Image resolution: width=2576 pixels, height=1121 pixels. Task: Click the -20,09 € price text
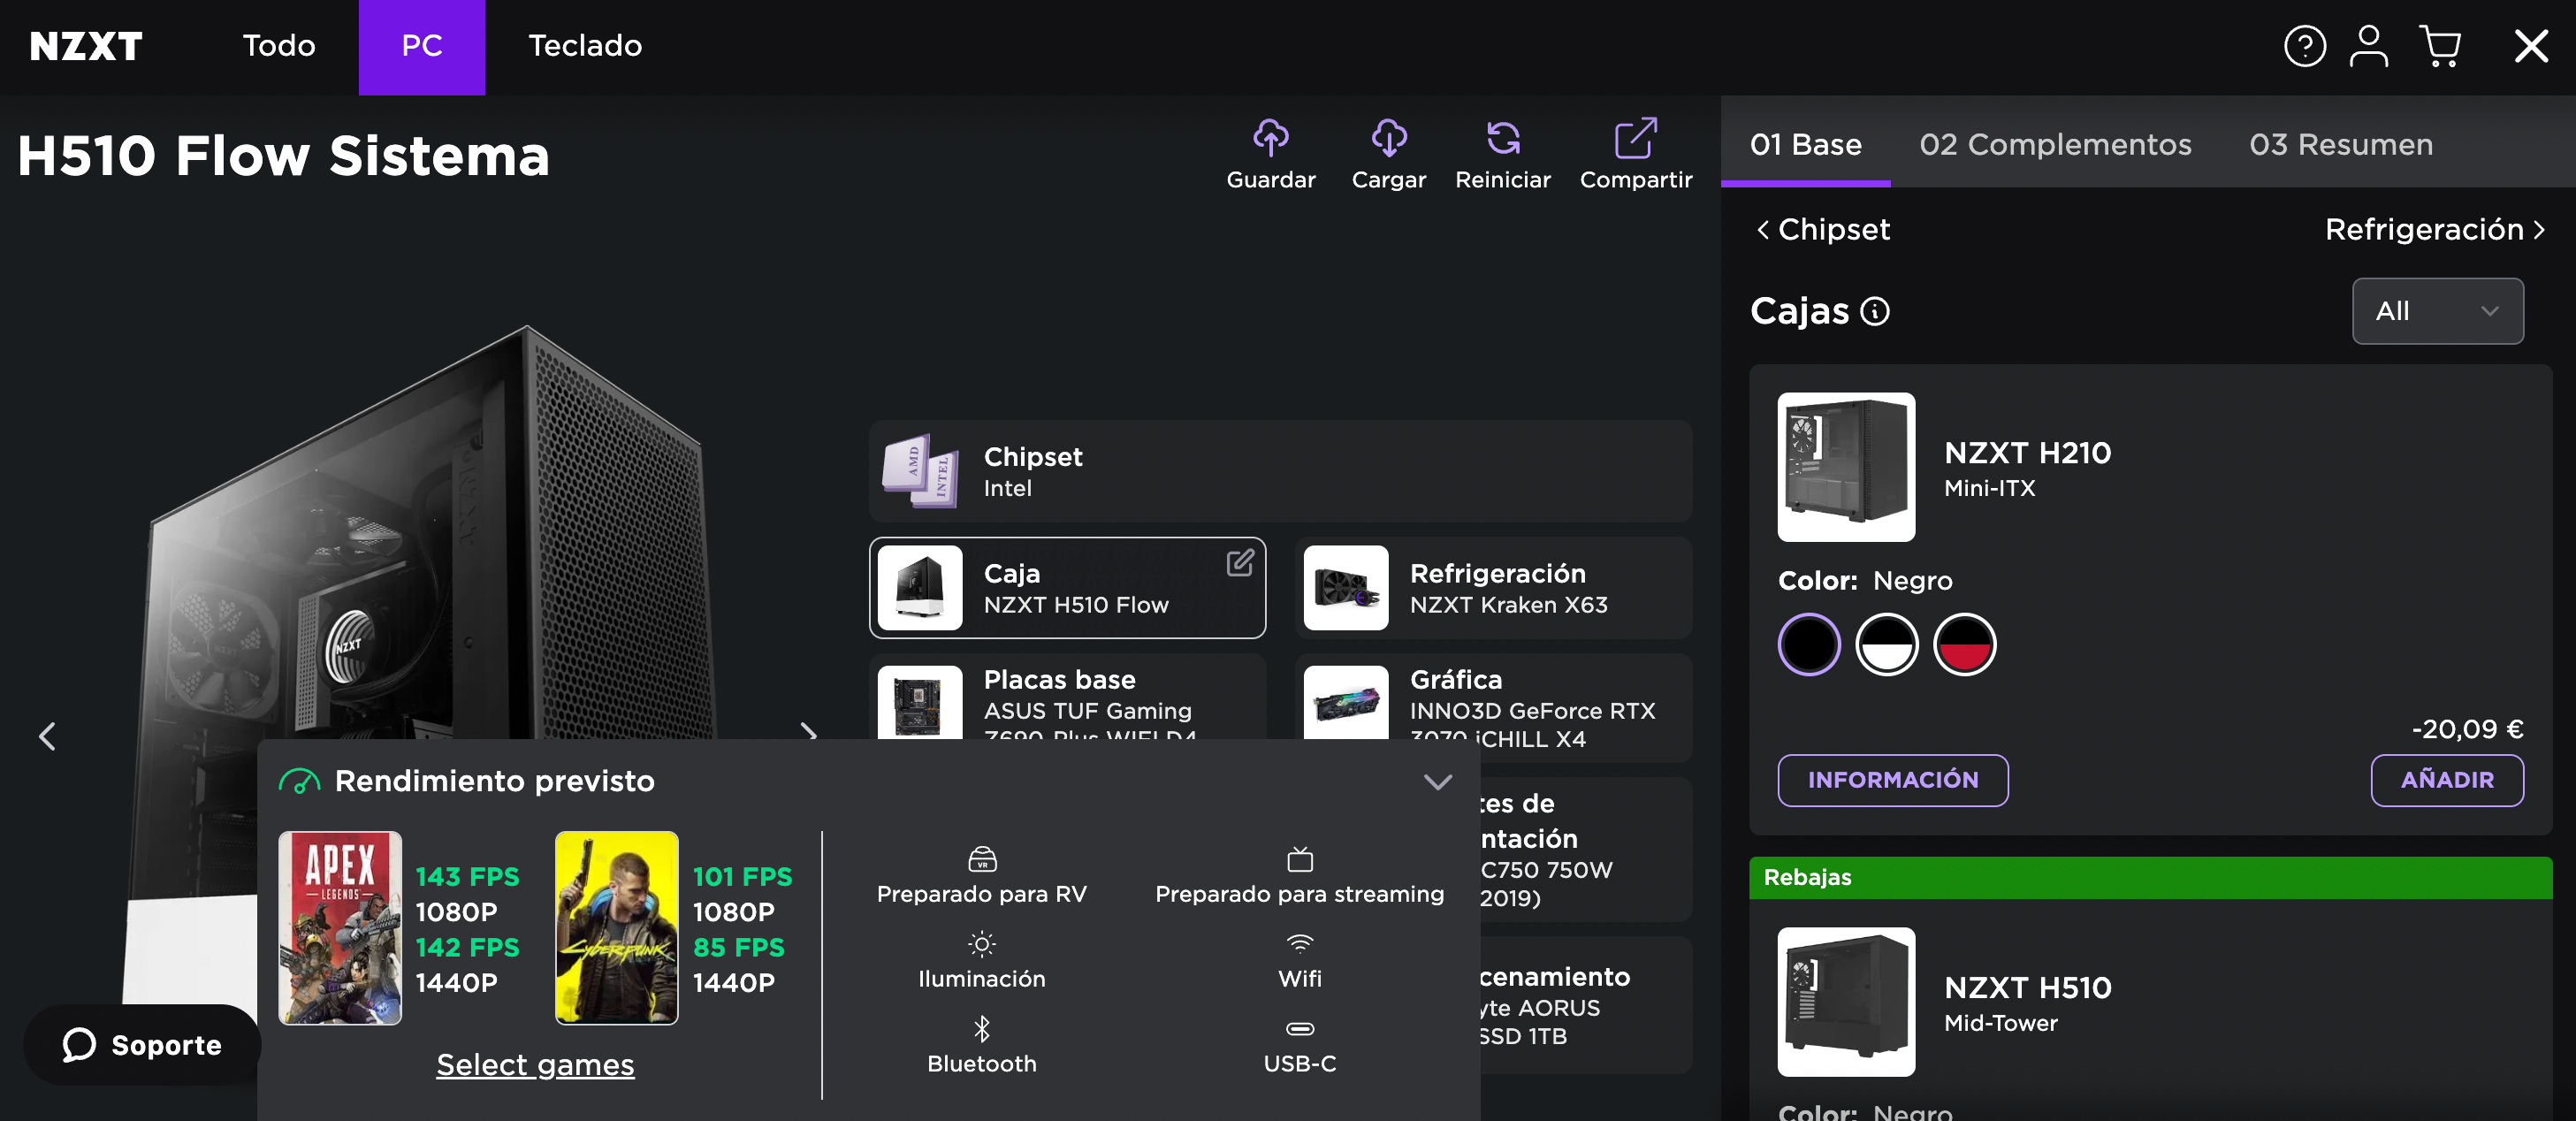pyautogui.click(x=2467, y=729)
